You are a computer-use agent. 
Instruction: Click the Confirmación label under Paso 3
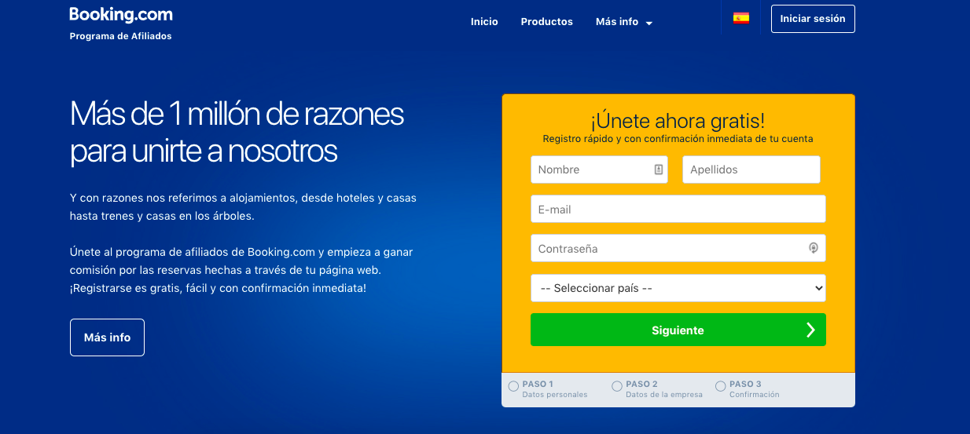pos(755,395)
